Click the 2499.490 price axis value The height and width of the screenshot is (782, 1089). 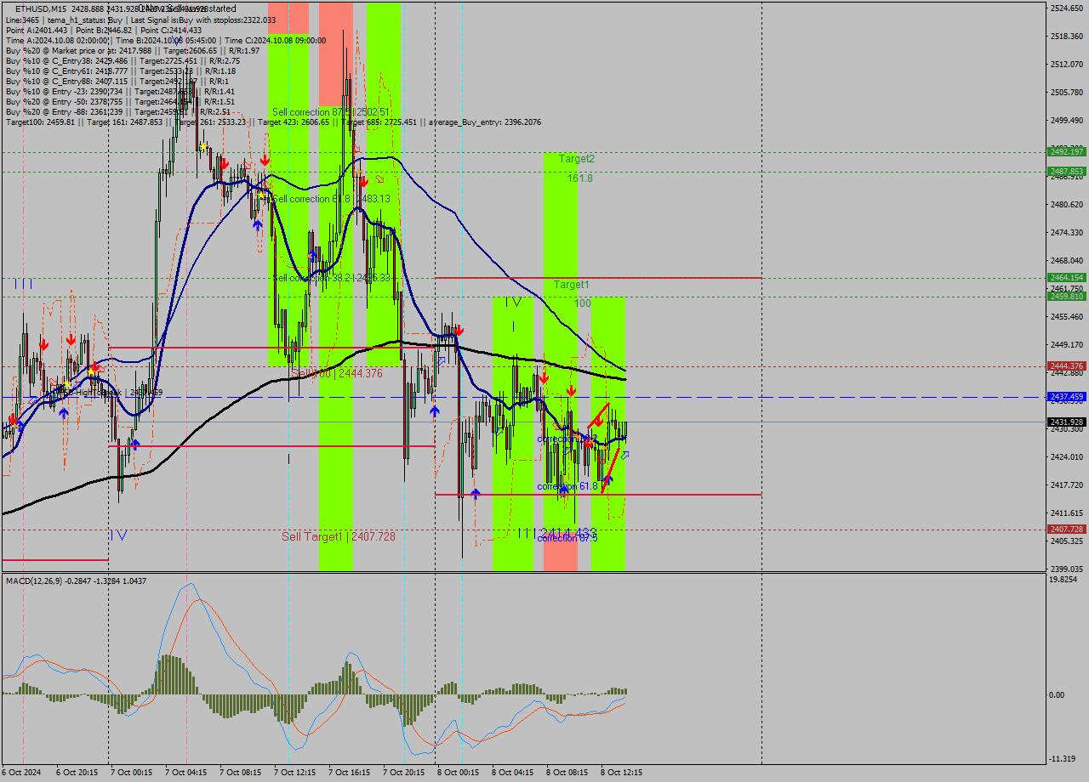coord(1066,121)
